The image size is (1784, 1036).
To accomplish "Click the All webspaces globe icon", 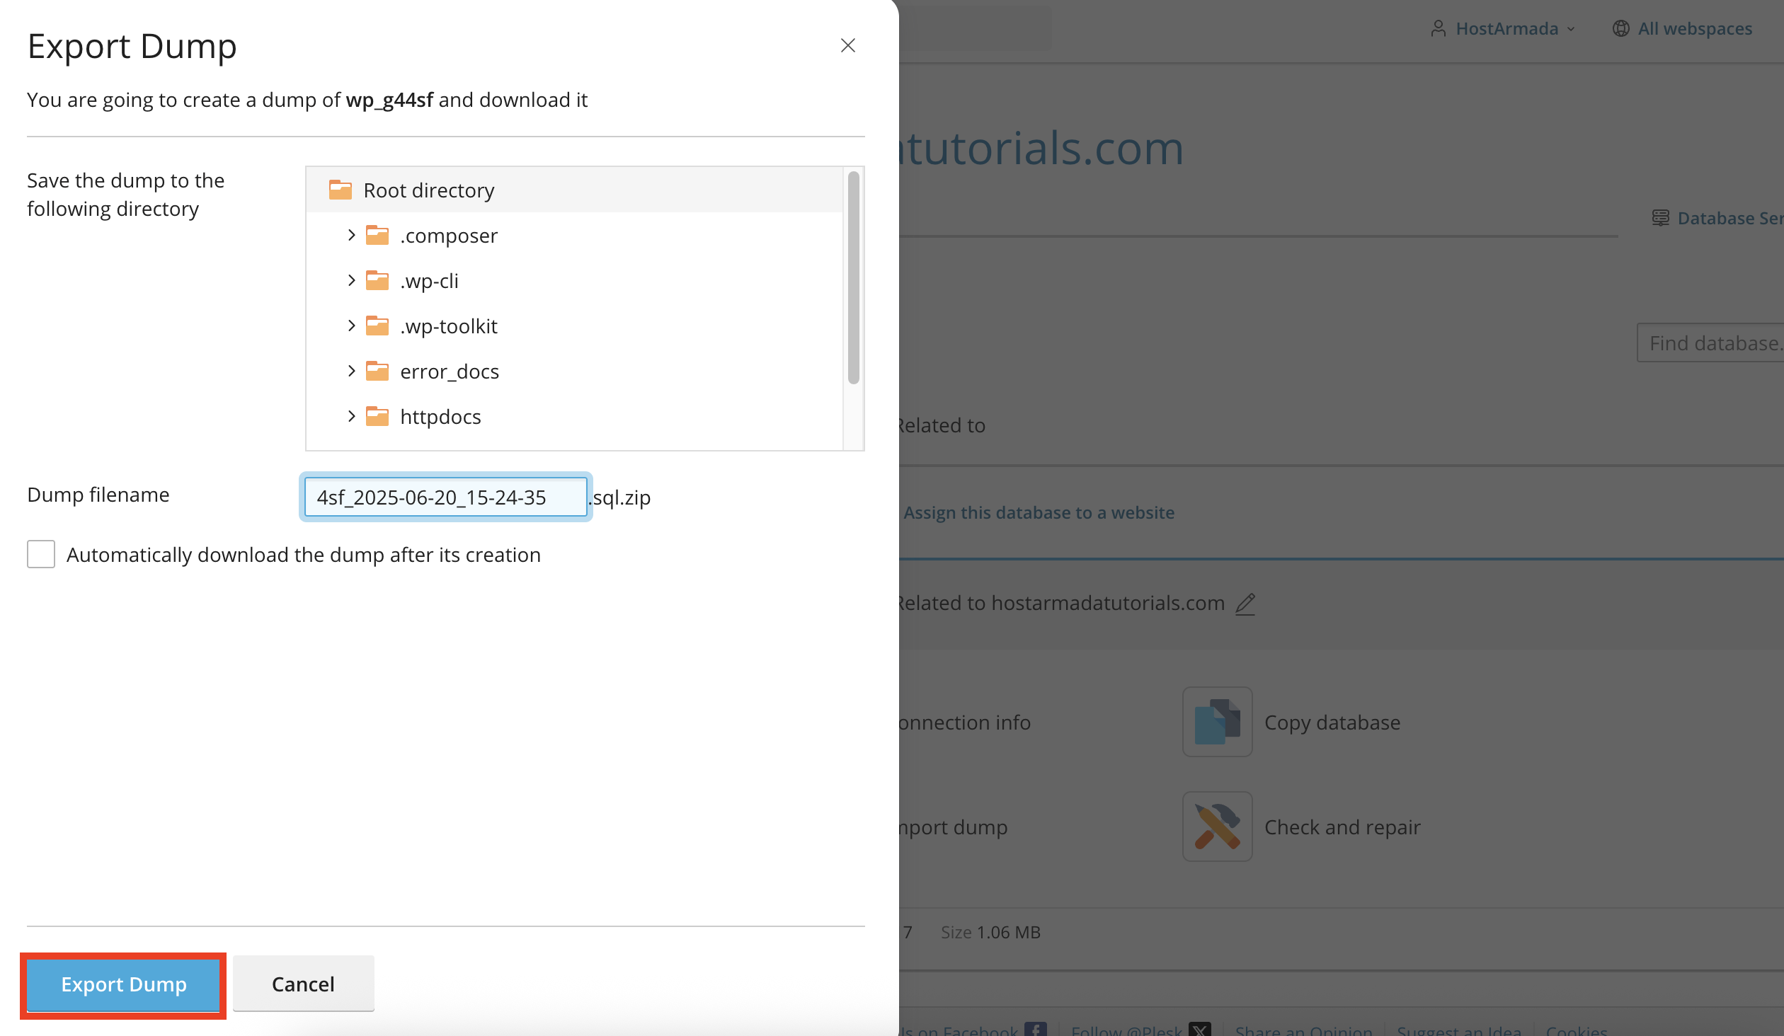I will click(1620, 28).
